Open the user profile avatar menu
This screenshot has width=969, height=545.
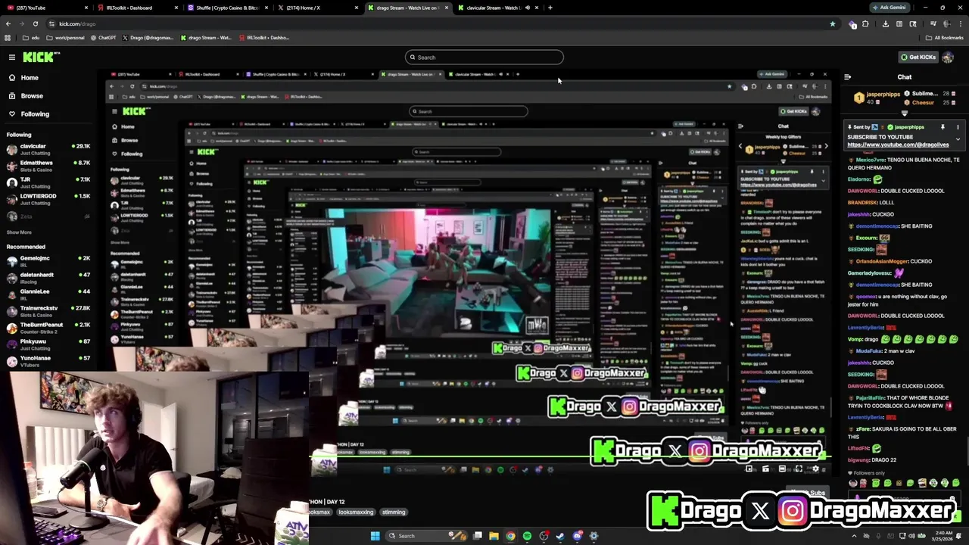pyautogui.click(x=948, y=58)
